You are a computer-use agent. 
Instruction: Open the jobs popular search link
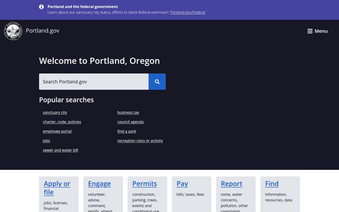(x=47, y=141)
